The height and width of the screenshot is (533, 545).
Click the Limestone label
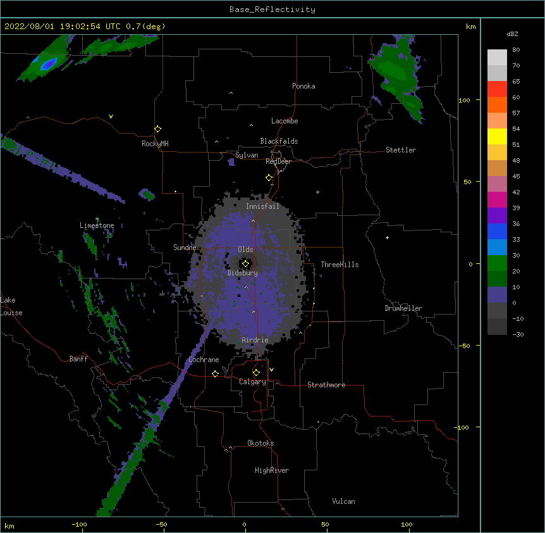pyautogui.click(x=97, y=225)
